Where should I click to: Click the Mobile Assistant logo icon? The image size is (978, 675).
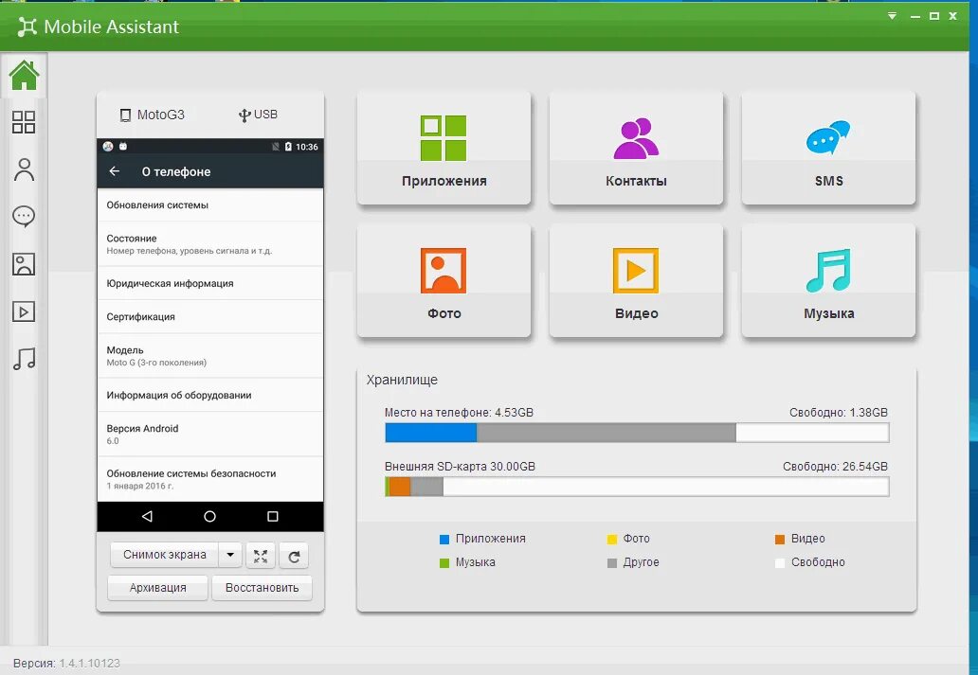point(27,27)
